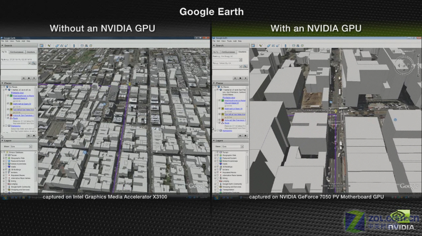Collapse Layers panel in left window

tap(2, 141)
